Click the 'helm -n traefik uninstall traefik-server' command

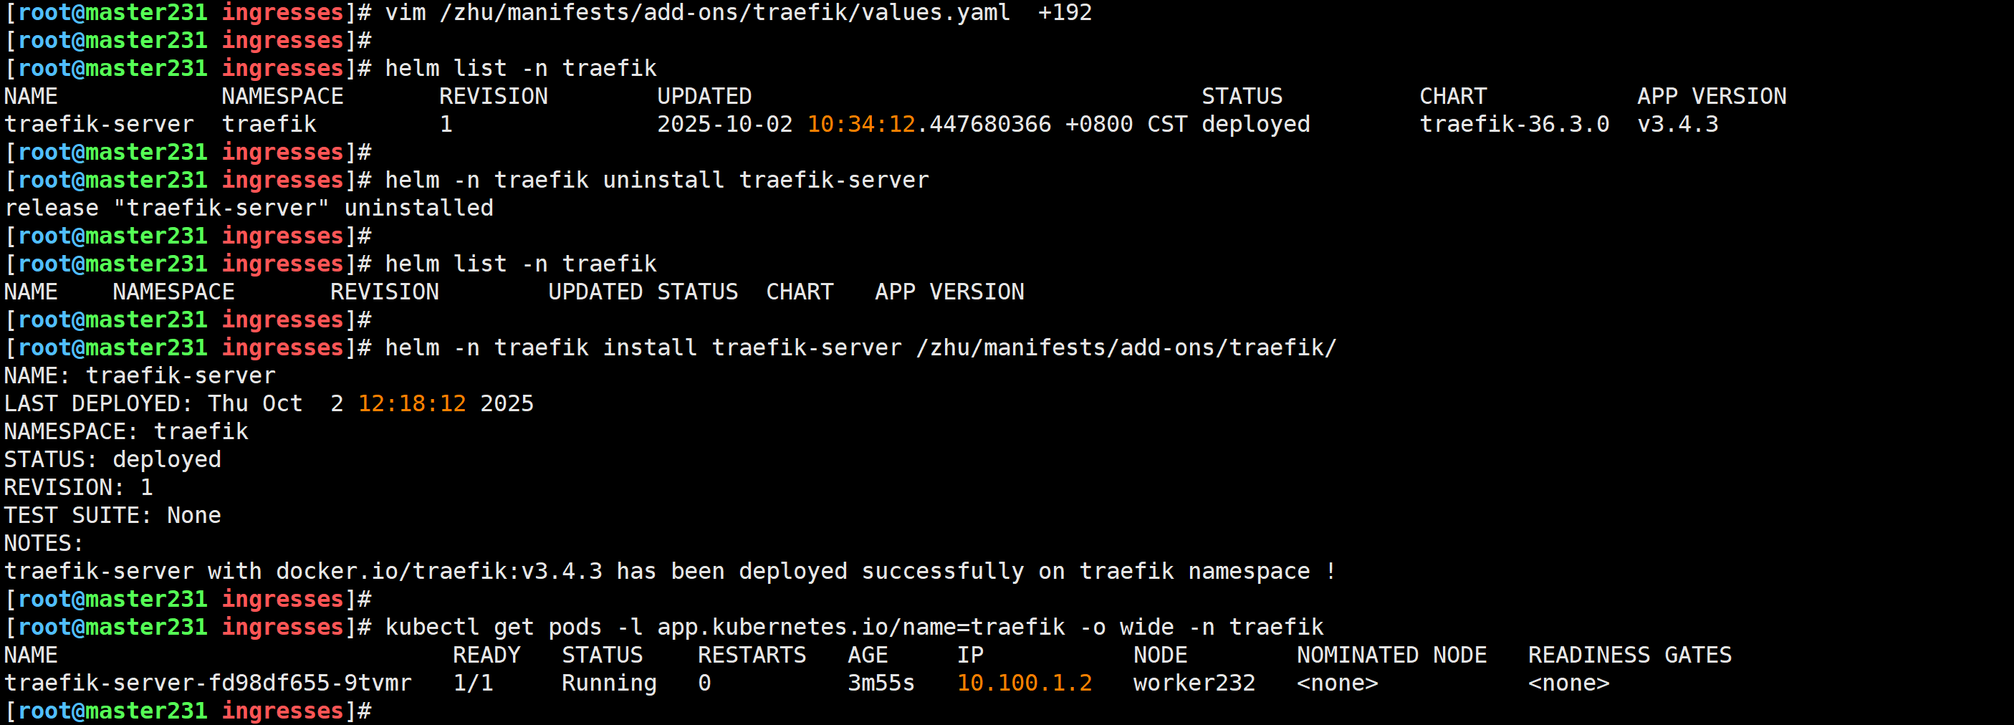[x=657, y=180]
